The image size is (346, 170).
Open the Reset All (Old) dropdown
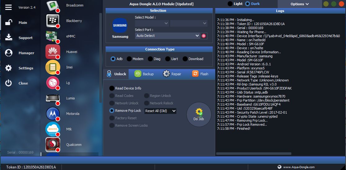pyautogui.click(x=160, y=111)
